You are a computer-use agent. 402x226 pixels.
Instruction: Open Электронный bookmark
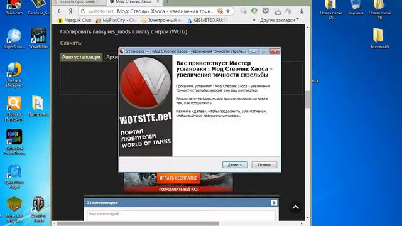[162, 20]
